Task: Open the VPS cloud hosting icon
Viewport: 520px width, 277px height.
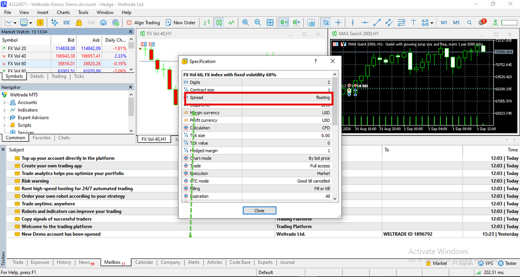Action: click(104, 22)
